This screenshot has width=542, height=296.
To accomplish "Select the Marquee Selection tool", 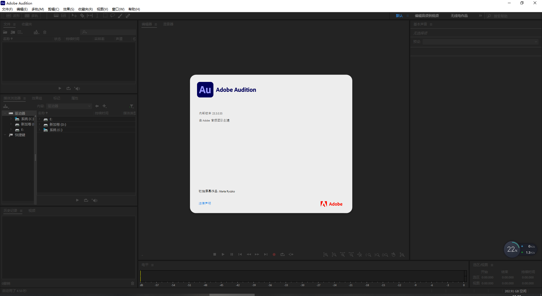I will point(105,16).
